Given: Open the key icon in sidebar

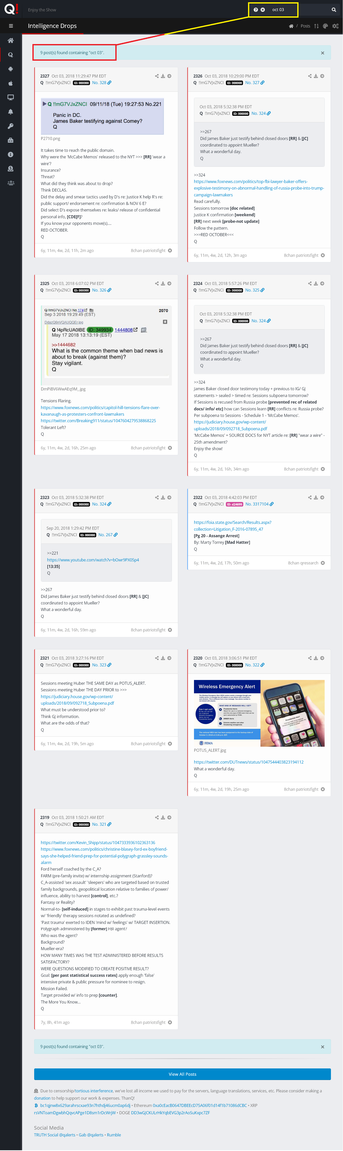Looking at the screenshot, I should click(x=11, y=126).
